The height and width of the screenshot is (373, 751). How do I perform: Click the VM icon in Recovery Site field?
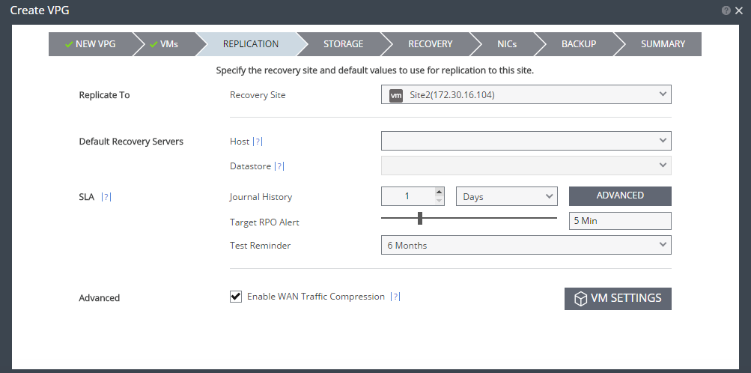point(396,95)
